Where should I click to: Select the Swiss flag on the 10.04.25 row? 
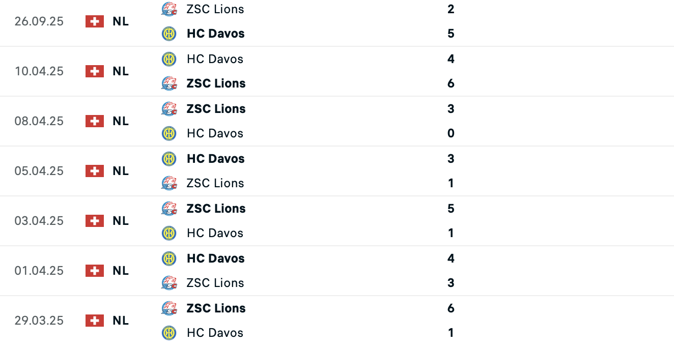pyautogui.click(x=95, y=71)
